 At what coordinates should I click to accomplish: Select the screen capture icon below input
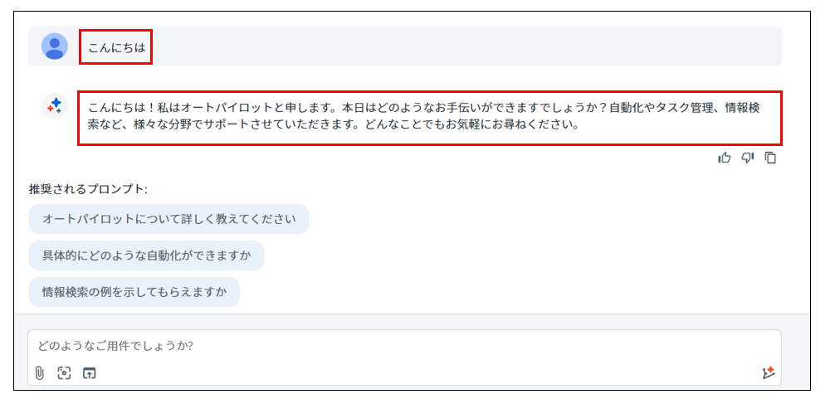coord(64,373)
